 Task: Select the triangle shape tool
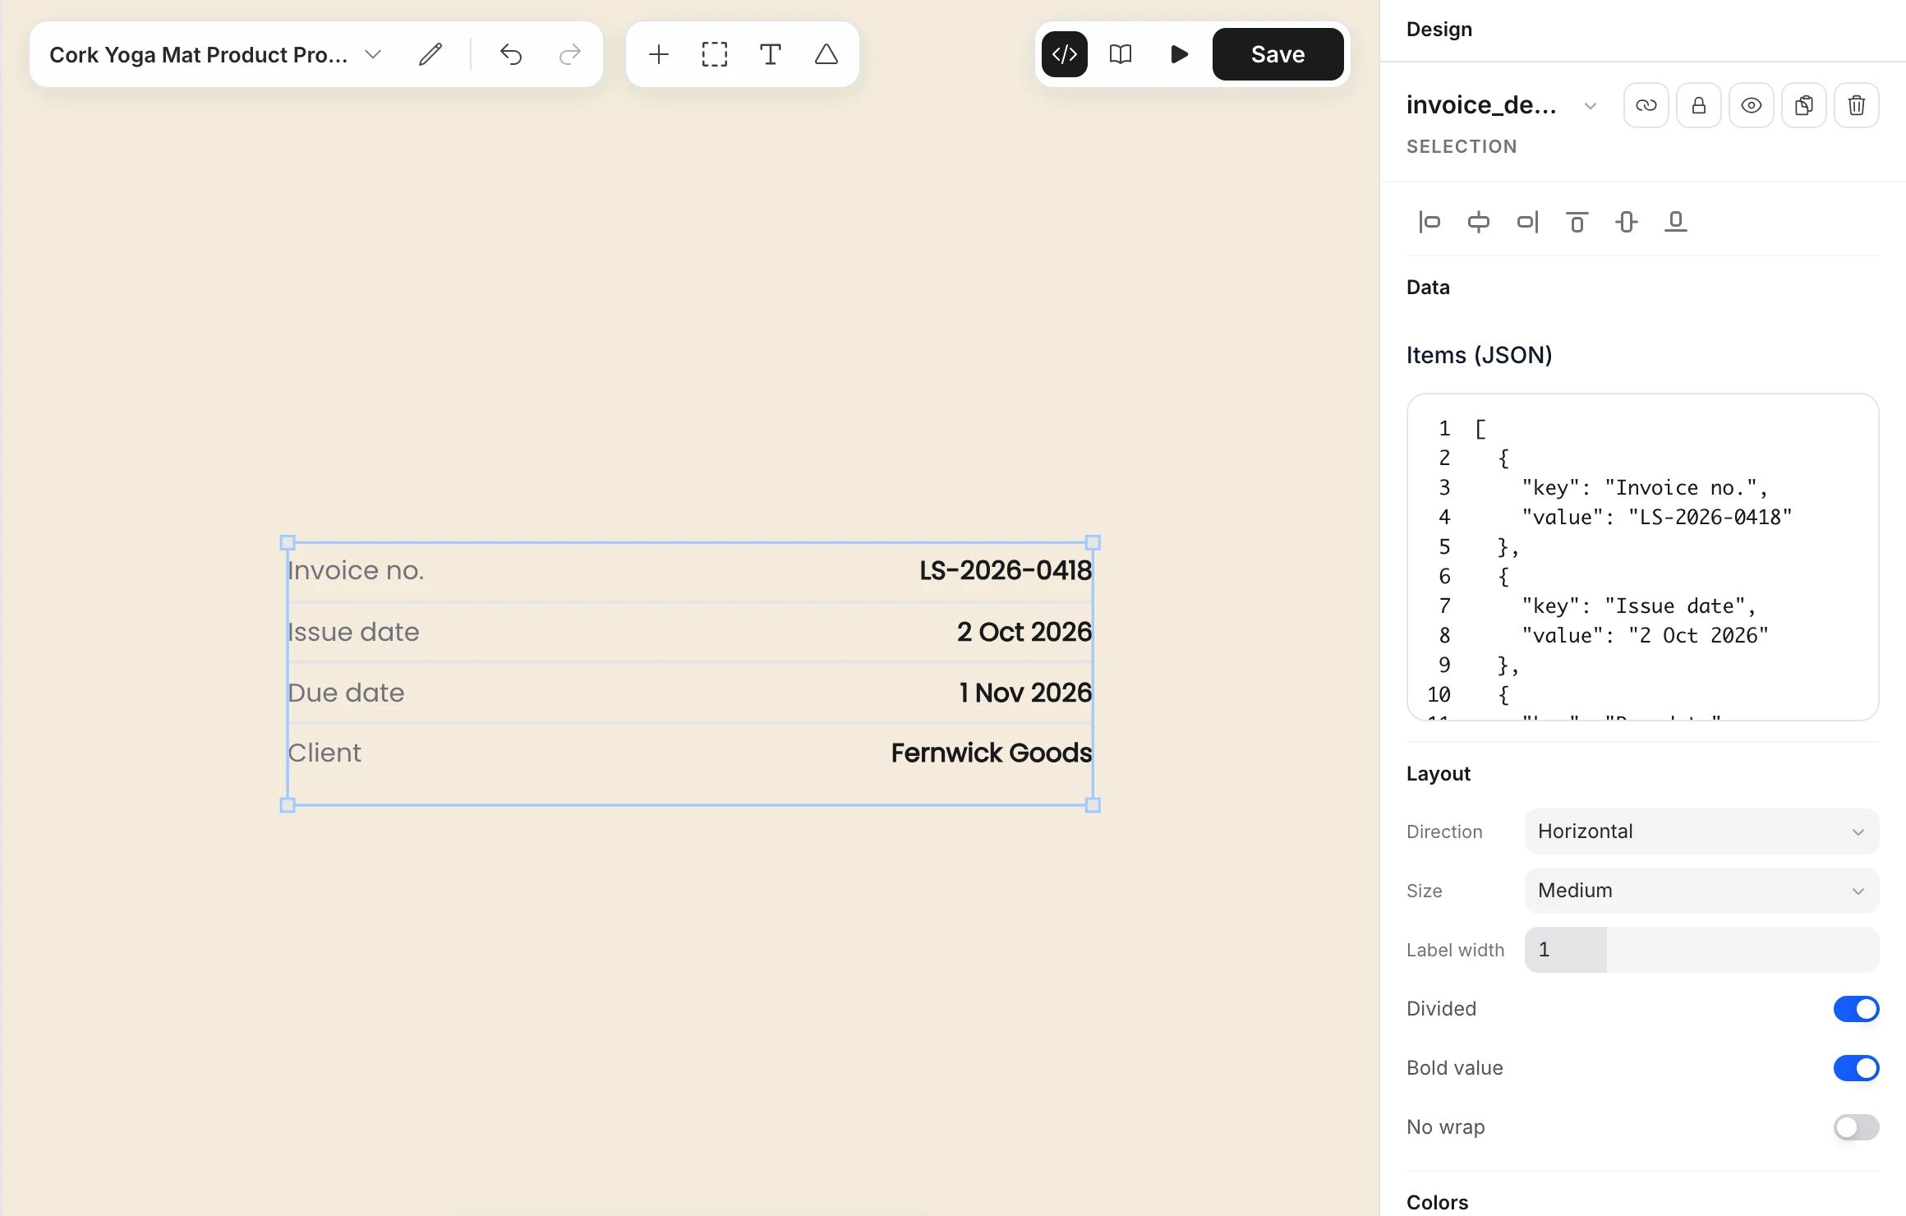coord(826,55)
